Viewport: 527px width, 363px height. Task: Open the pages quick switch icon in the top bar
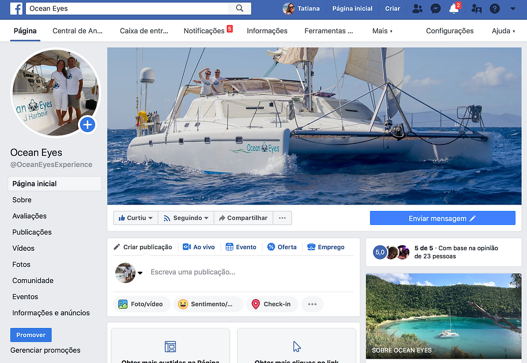(476, 9)
